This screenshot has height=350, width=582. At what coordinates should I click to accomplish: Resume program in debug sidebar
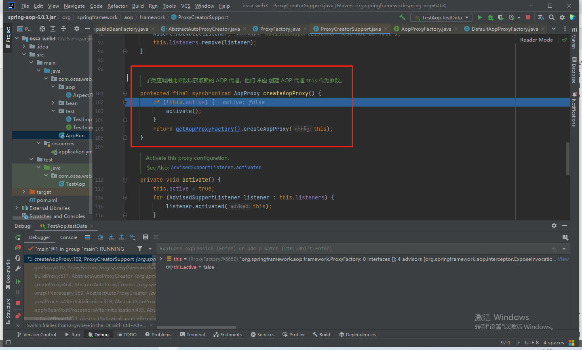(x=18, y=281)
